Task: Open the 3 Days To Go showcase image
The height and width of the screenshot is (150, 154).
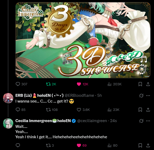Action: point(83,40)
